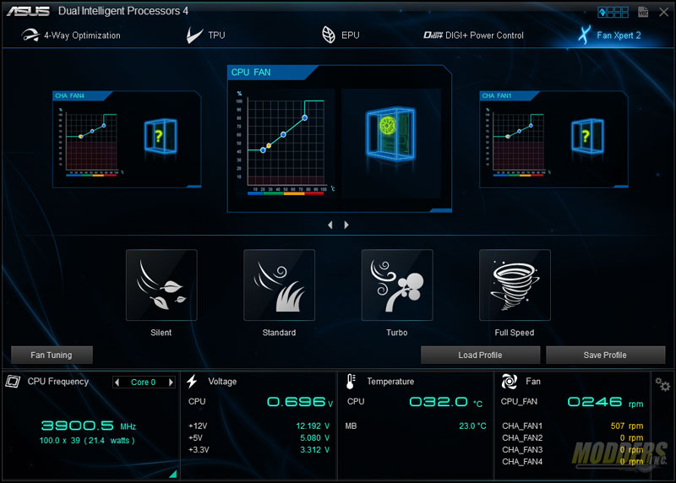Open the 4-Way Optimization tab
The height and width of the screenshot is (483, 676).
click(71, 35)
